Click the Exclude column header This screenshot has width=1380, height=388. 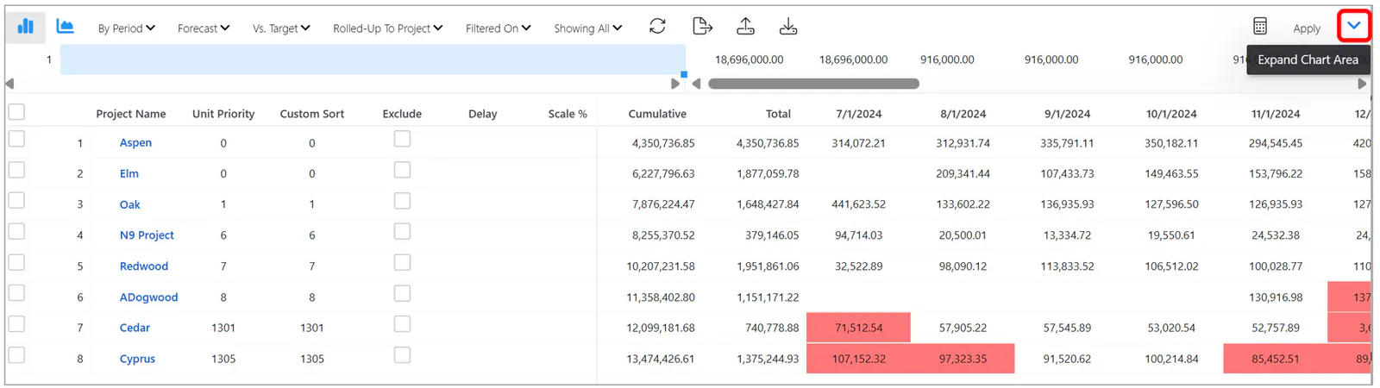click(x=402, y=114)
